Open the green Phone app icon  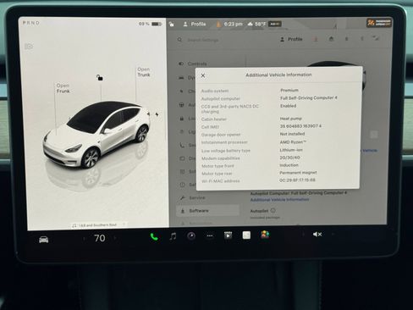click(154, 236)
